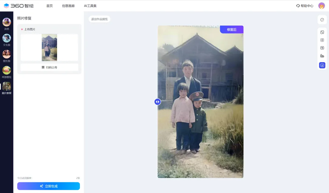
Task: Click the 退出作品预览 exit preview button
Action: [99, 19]
